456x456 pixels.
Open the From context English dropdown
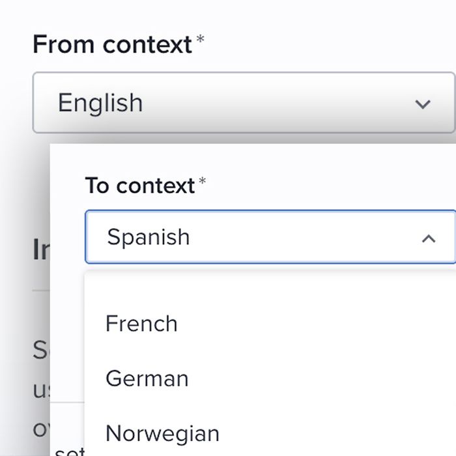click(x=244, y=103)
